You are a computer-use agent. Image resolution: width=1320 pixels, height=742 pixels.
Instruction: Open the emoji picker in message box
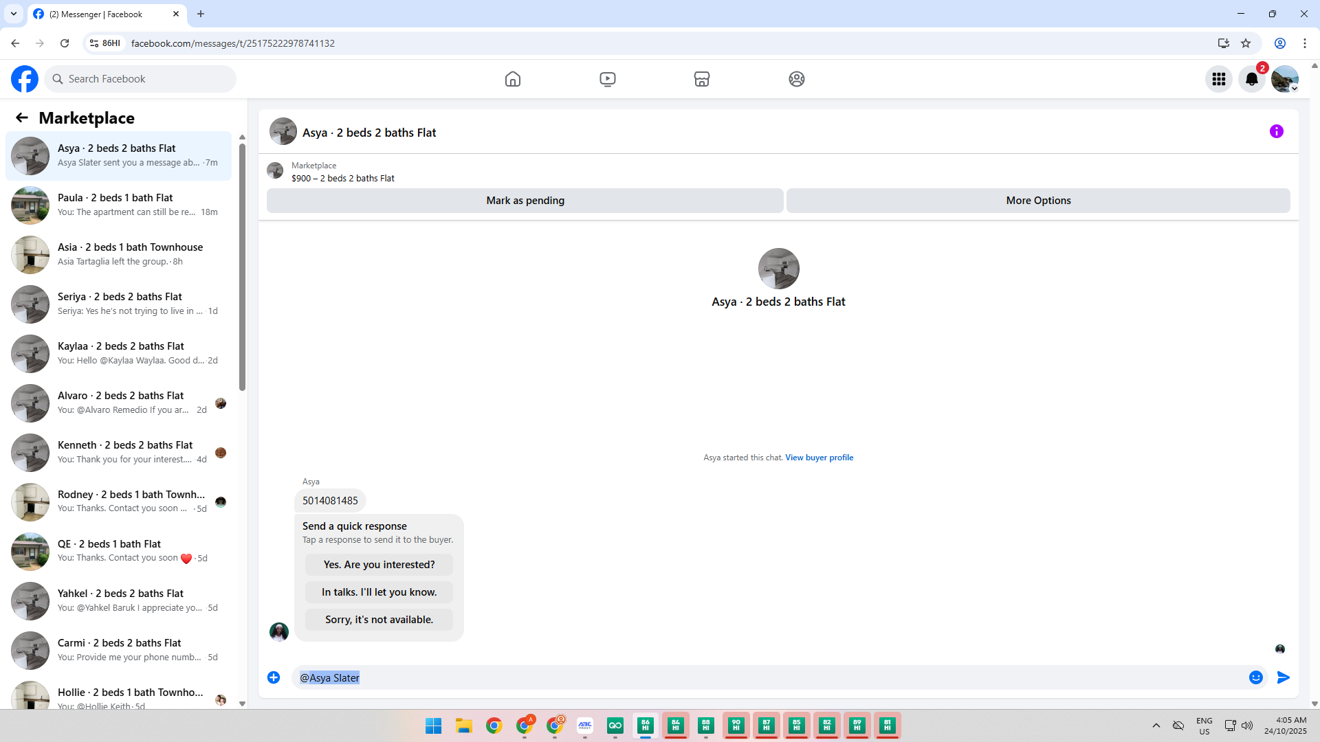1256,677
